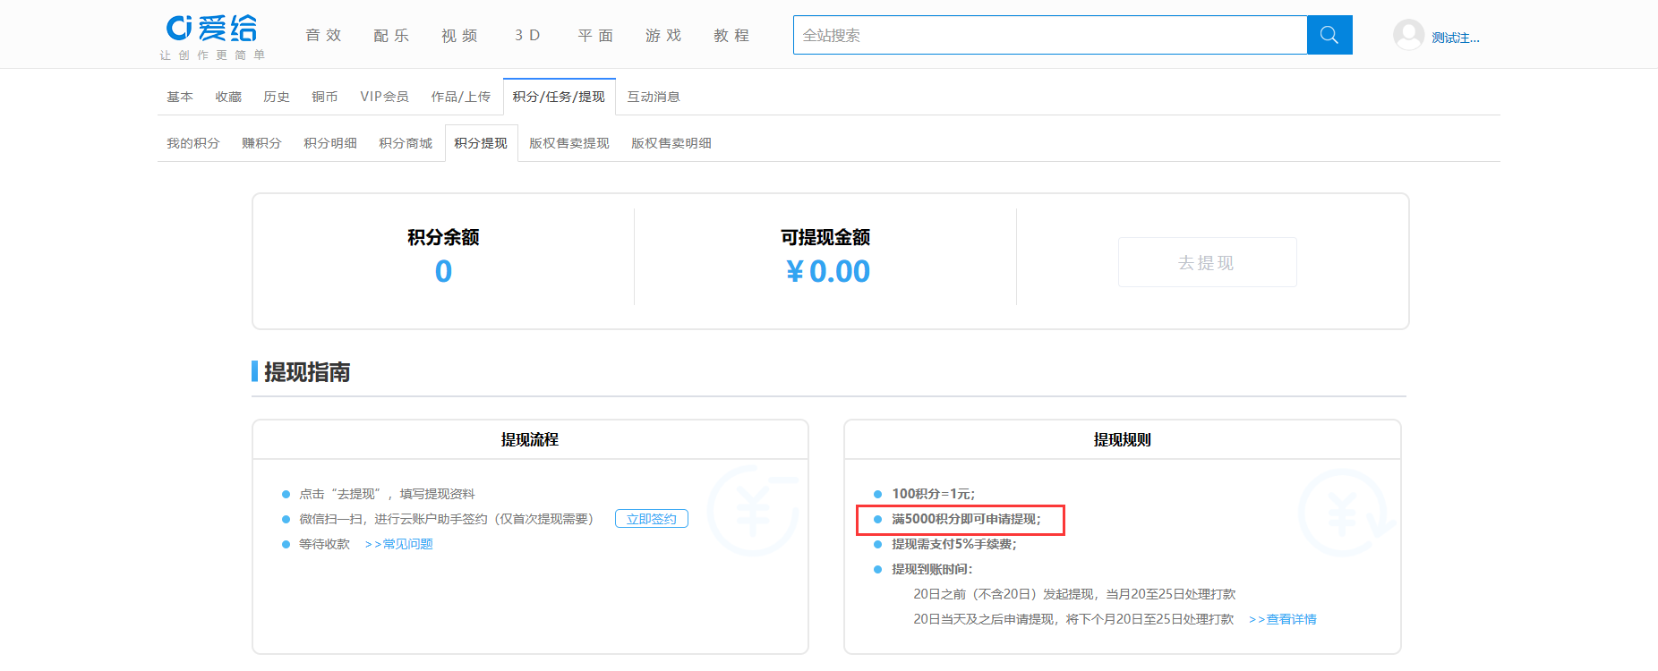Click the 去提现 button
Screen dimensions: 1658x671
tap(1207, 262)
